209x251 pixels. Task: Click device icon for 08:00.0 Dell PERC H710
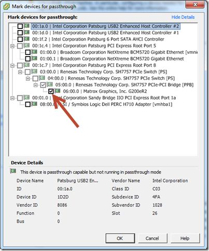(x=34, y=104)
